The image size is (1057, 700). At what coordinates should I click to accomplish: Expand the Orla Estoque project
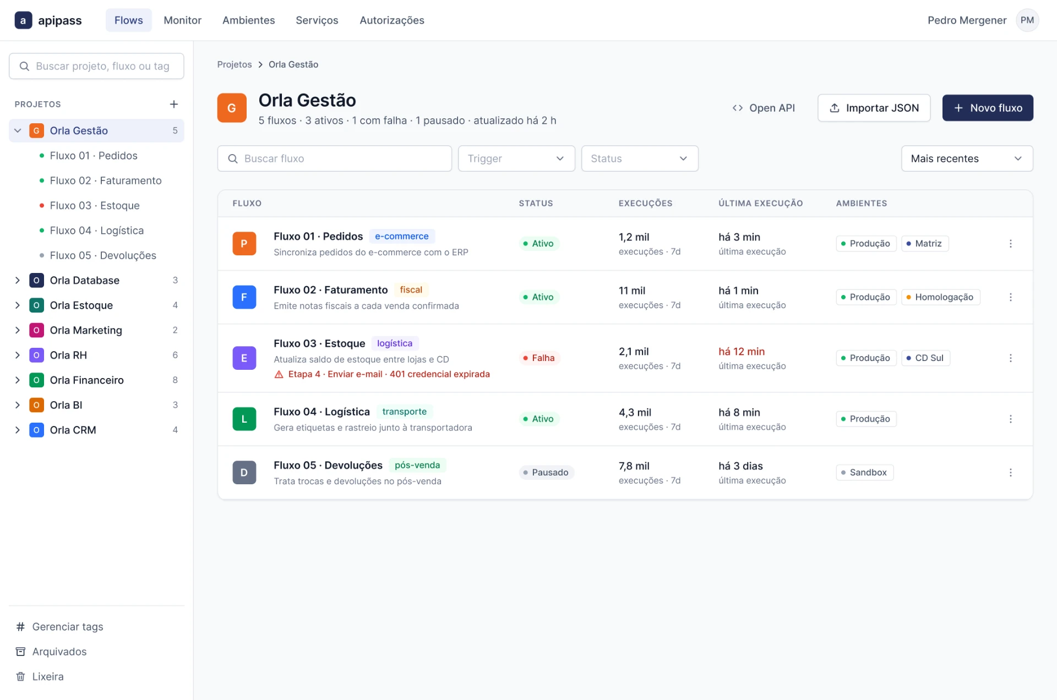point(18,305)
